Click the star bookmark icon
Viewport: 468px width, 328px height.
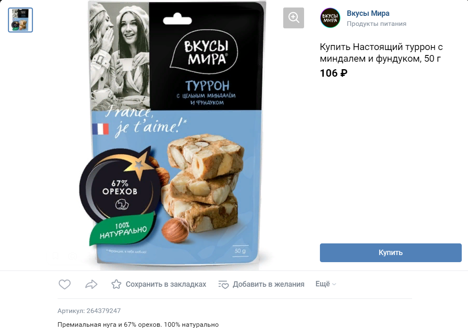(x=116, y=284)
